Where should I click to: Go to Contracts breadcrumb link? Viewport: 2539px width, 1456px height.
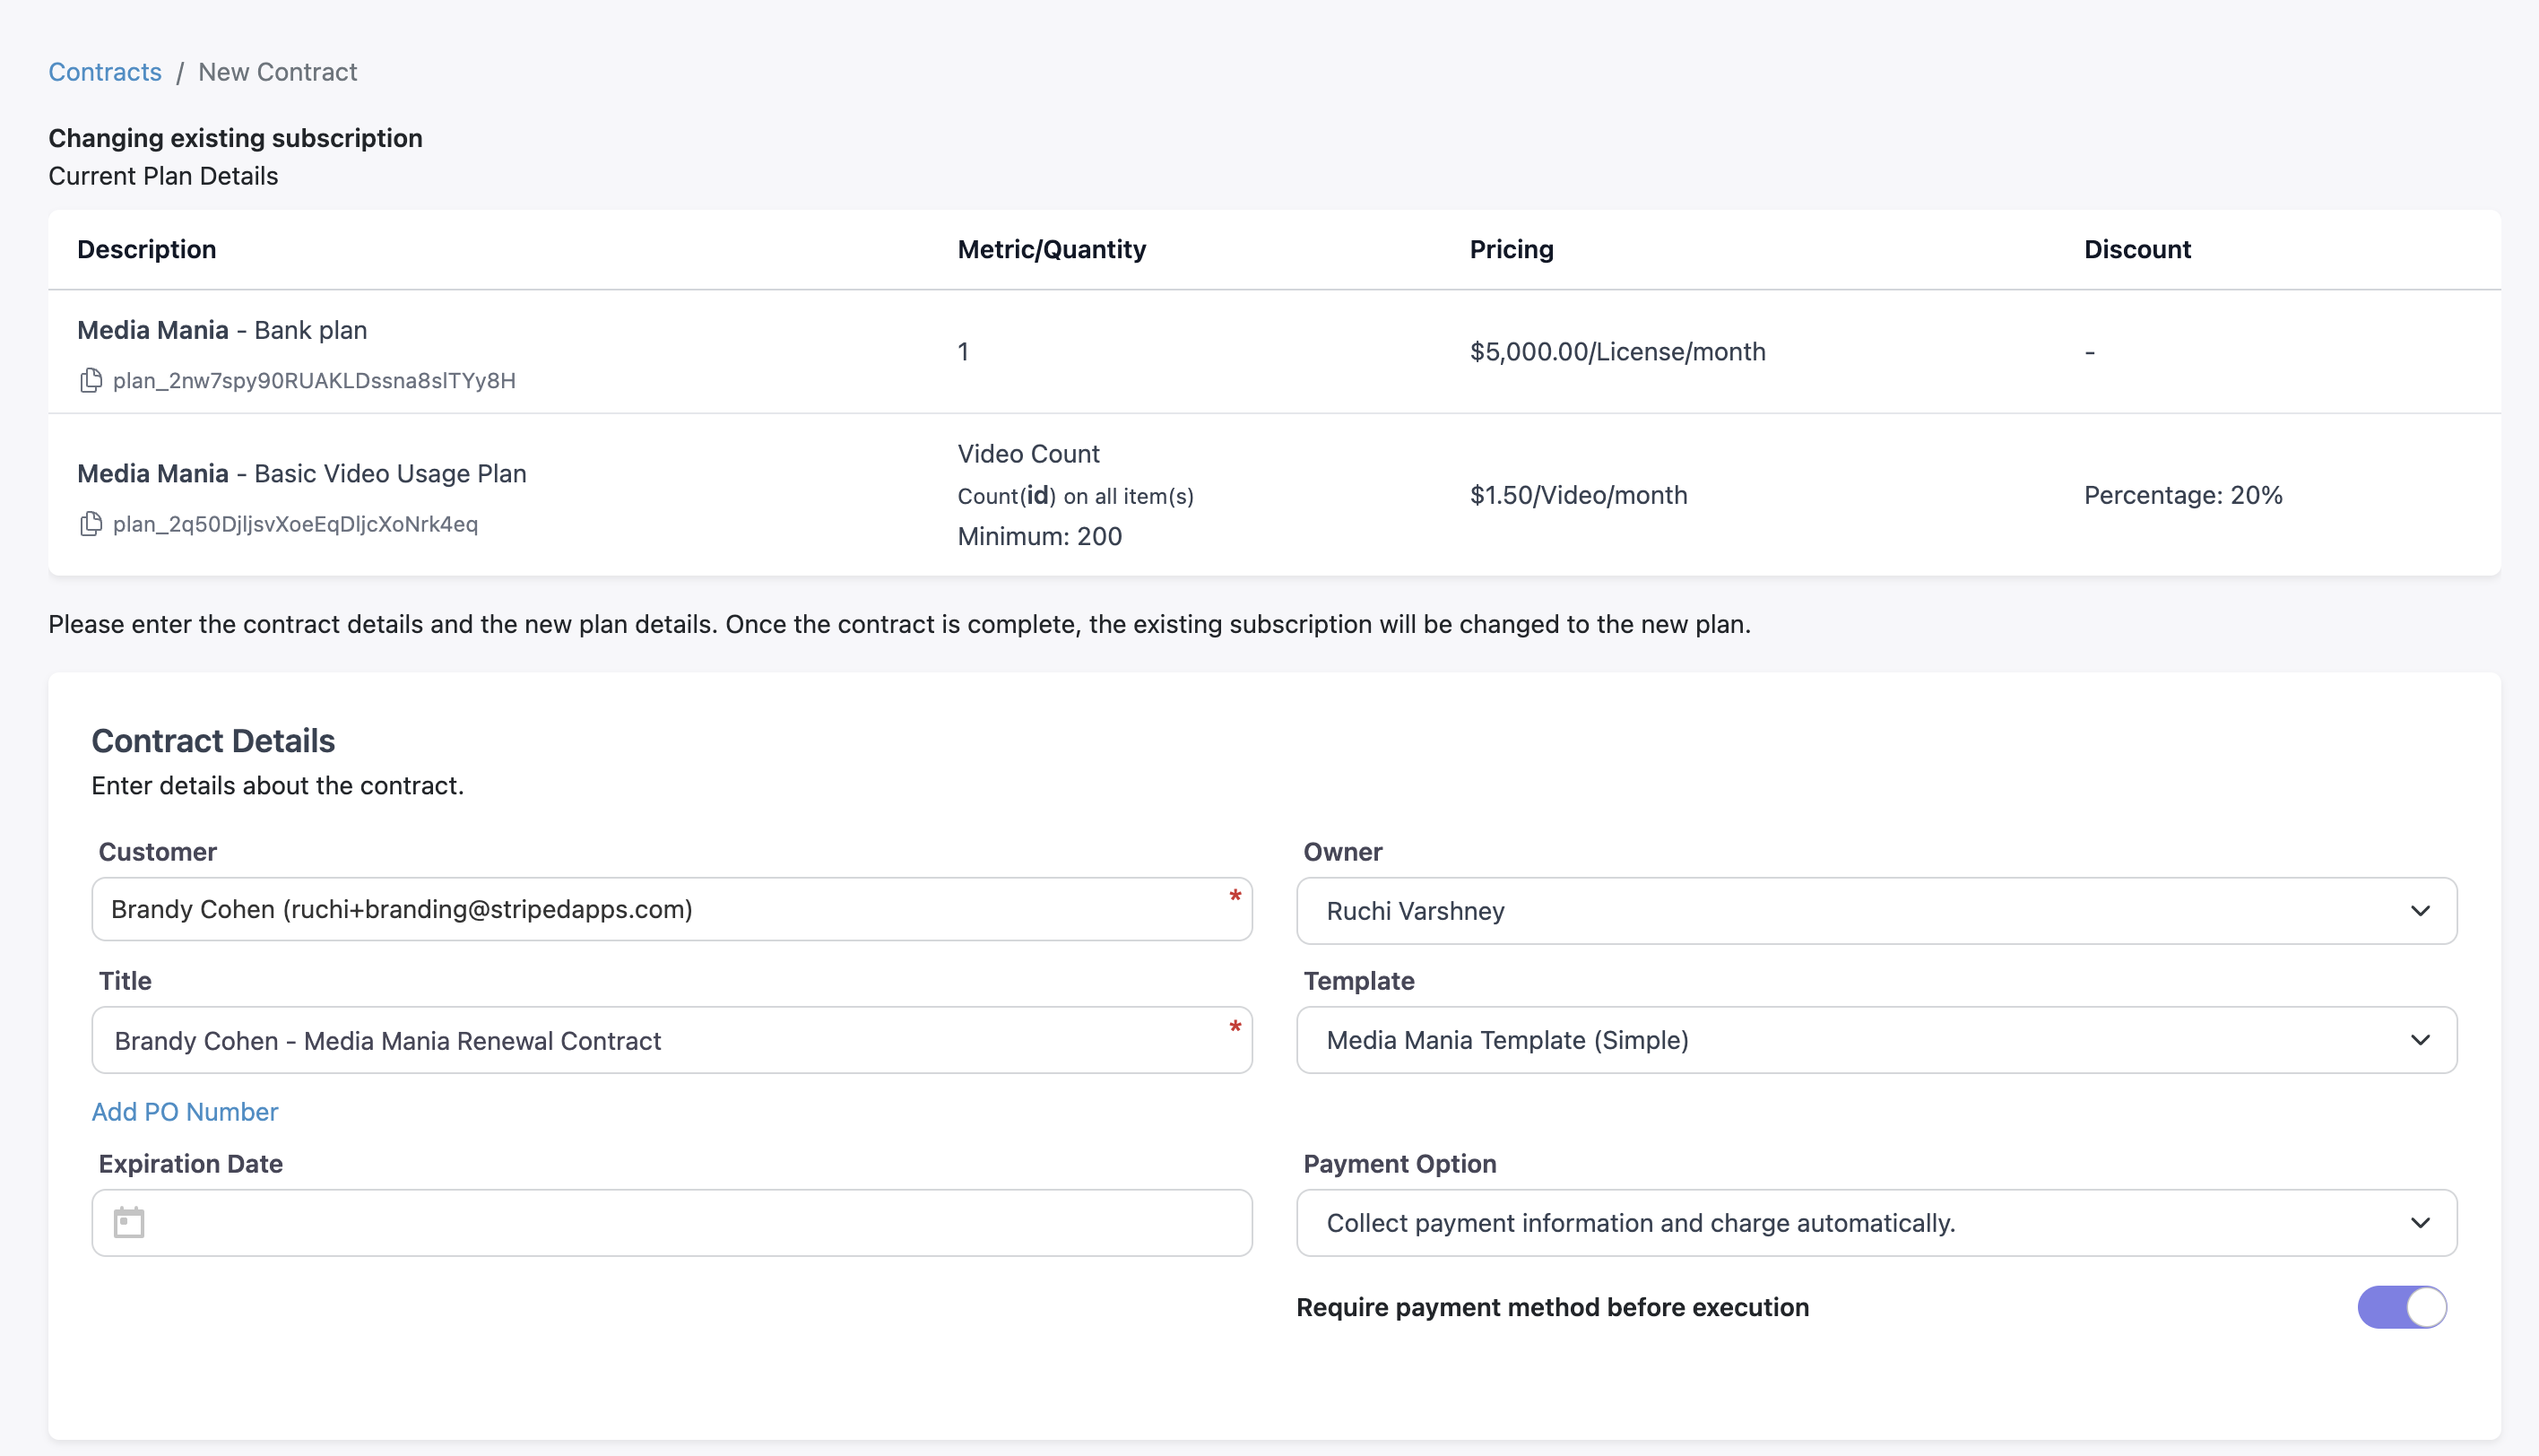(x=105, y=72)
